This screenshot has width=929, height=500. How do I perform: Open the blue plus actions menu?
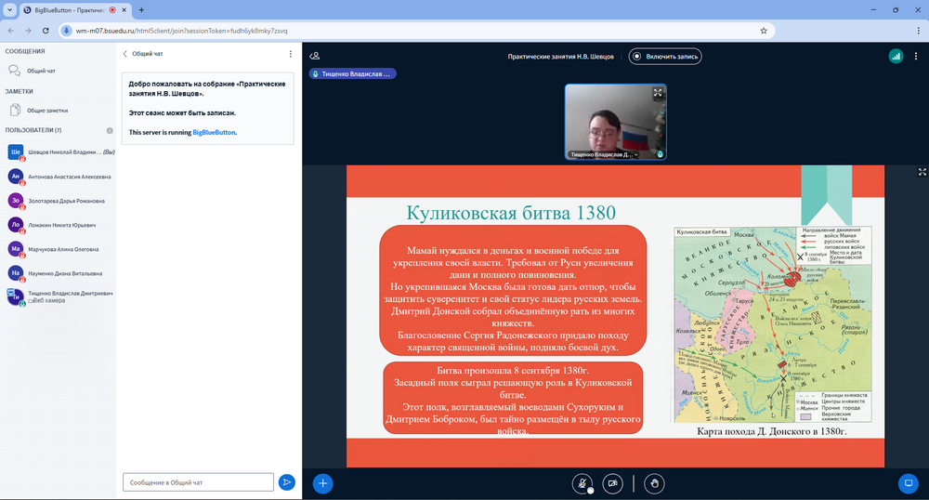(322, 482)
